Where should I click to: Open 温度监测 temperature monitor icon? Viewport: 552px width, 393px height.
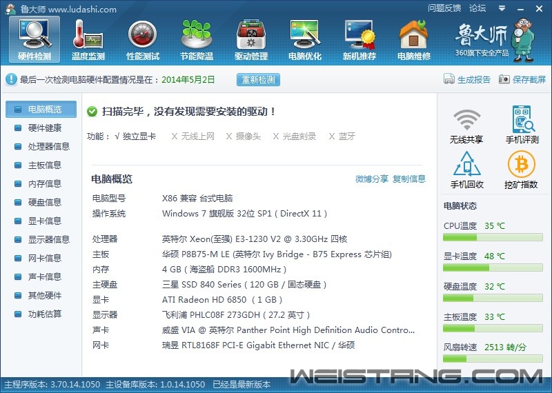click(x=88, y=39)
